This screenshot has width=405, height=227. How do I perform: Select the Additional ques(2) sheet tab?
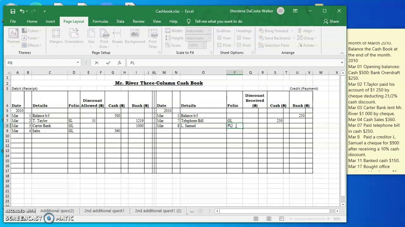click(x=57, y=211)
